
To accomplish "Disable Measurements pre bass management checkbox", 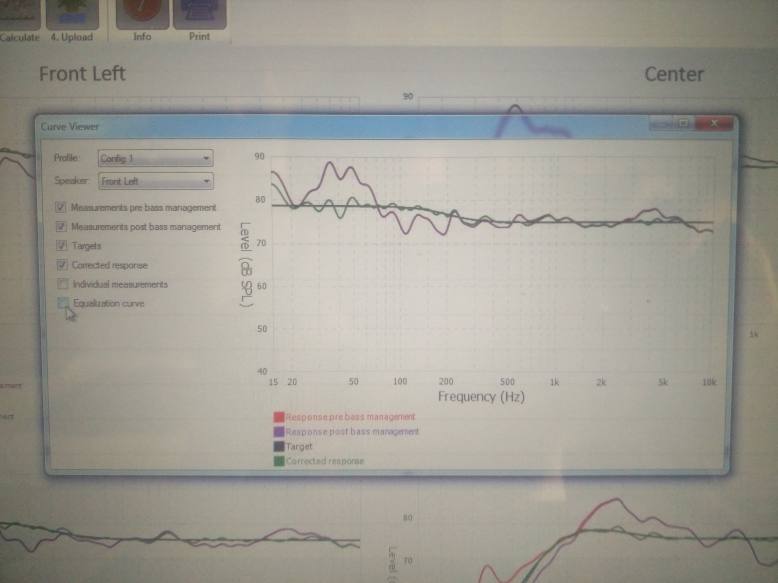I will [x=61, y=208].
